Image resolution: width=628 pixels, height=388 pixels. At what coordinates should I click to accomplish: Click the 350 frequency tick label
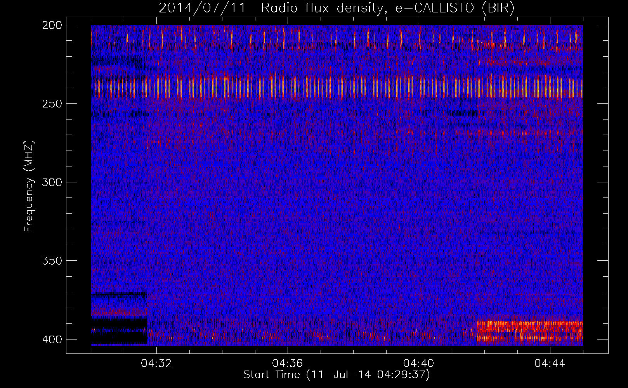click(52, 261)
